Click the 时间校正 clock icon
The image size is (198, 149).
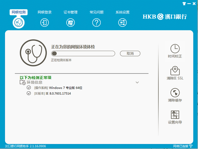[x=175, y=48]
